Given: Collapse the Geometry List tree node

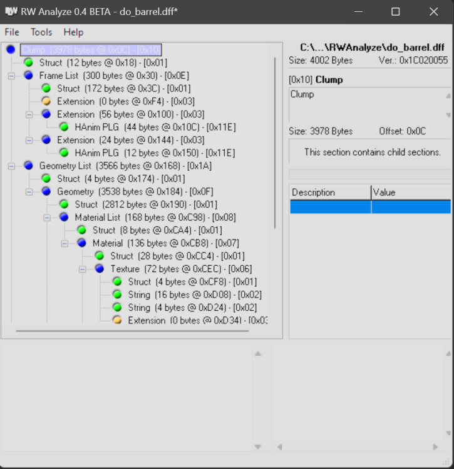Looking at the screenshot, I should [x=11, y=166].
